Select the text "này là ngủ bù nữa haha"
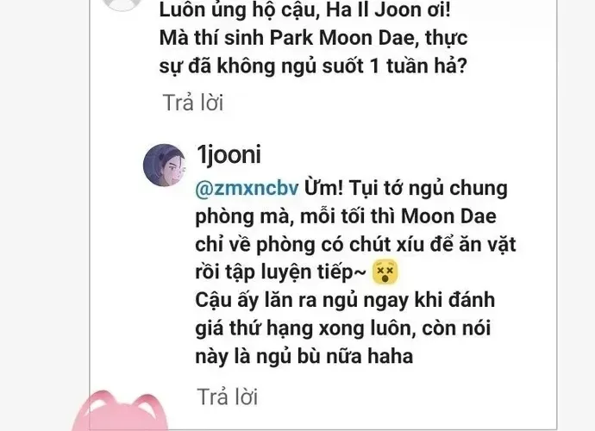 [x=304, y=357]
